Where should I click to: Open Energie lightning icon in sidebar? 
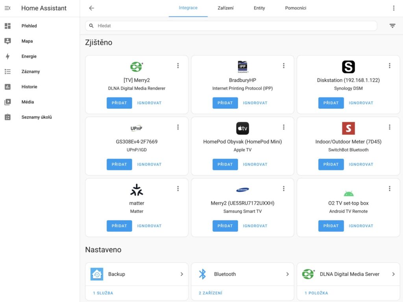(8, 56)
